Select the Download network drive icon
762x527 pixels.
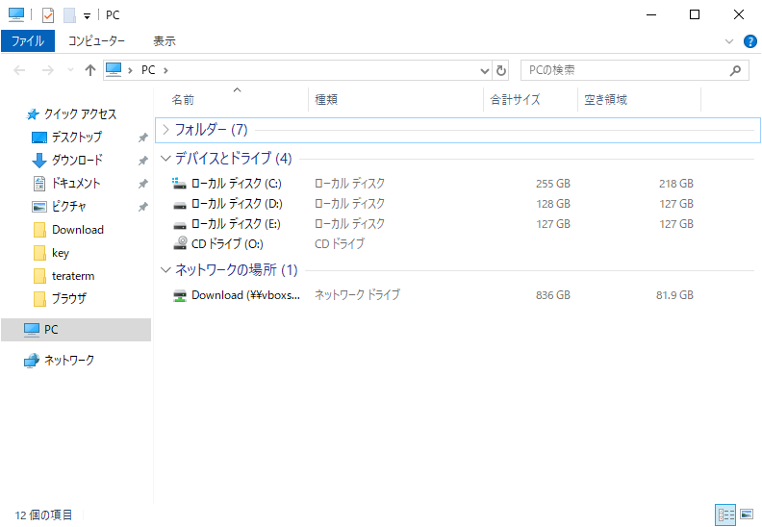180,295
